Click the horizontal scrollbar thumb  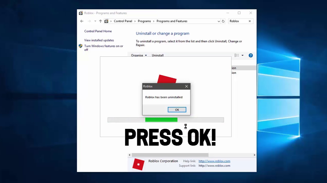click(170, 155)
